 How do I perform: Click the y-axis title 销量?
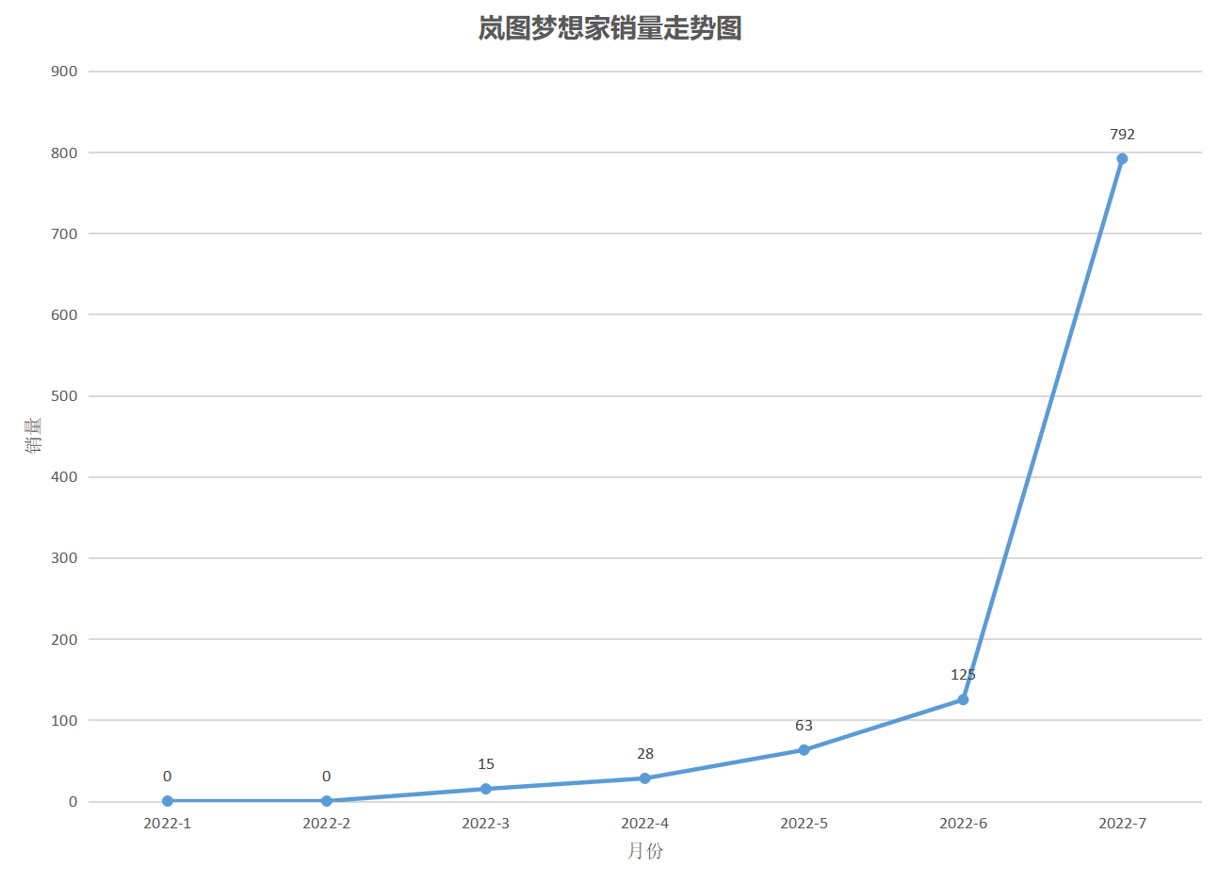(33, 436)
